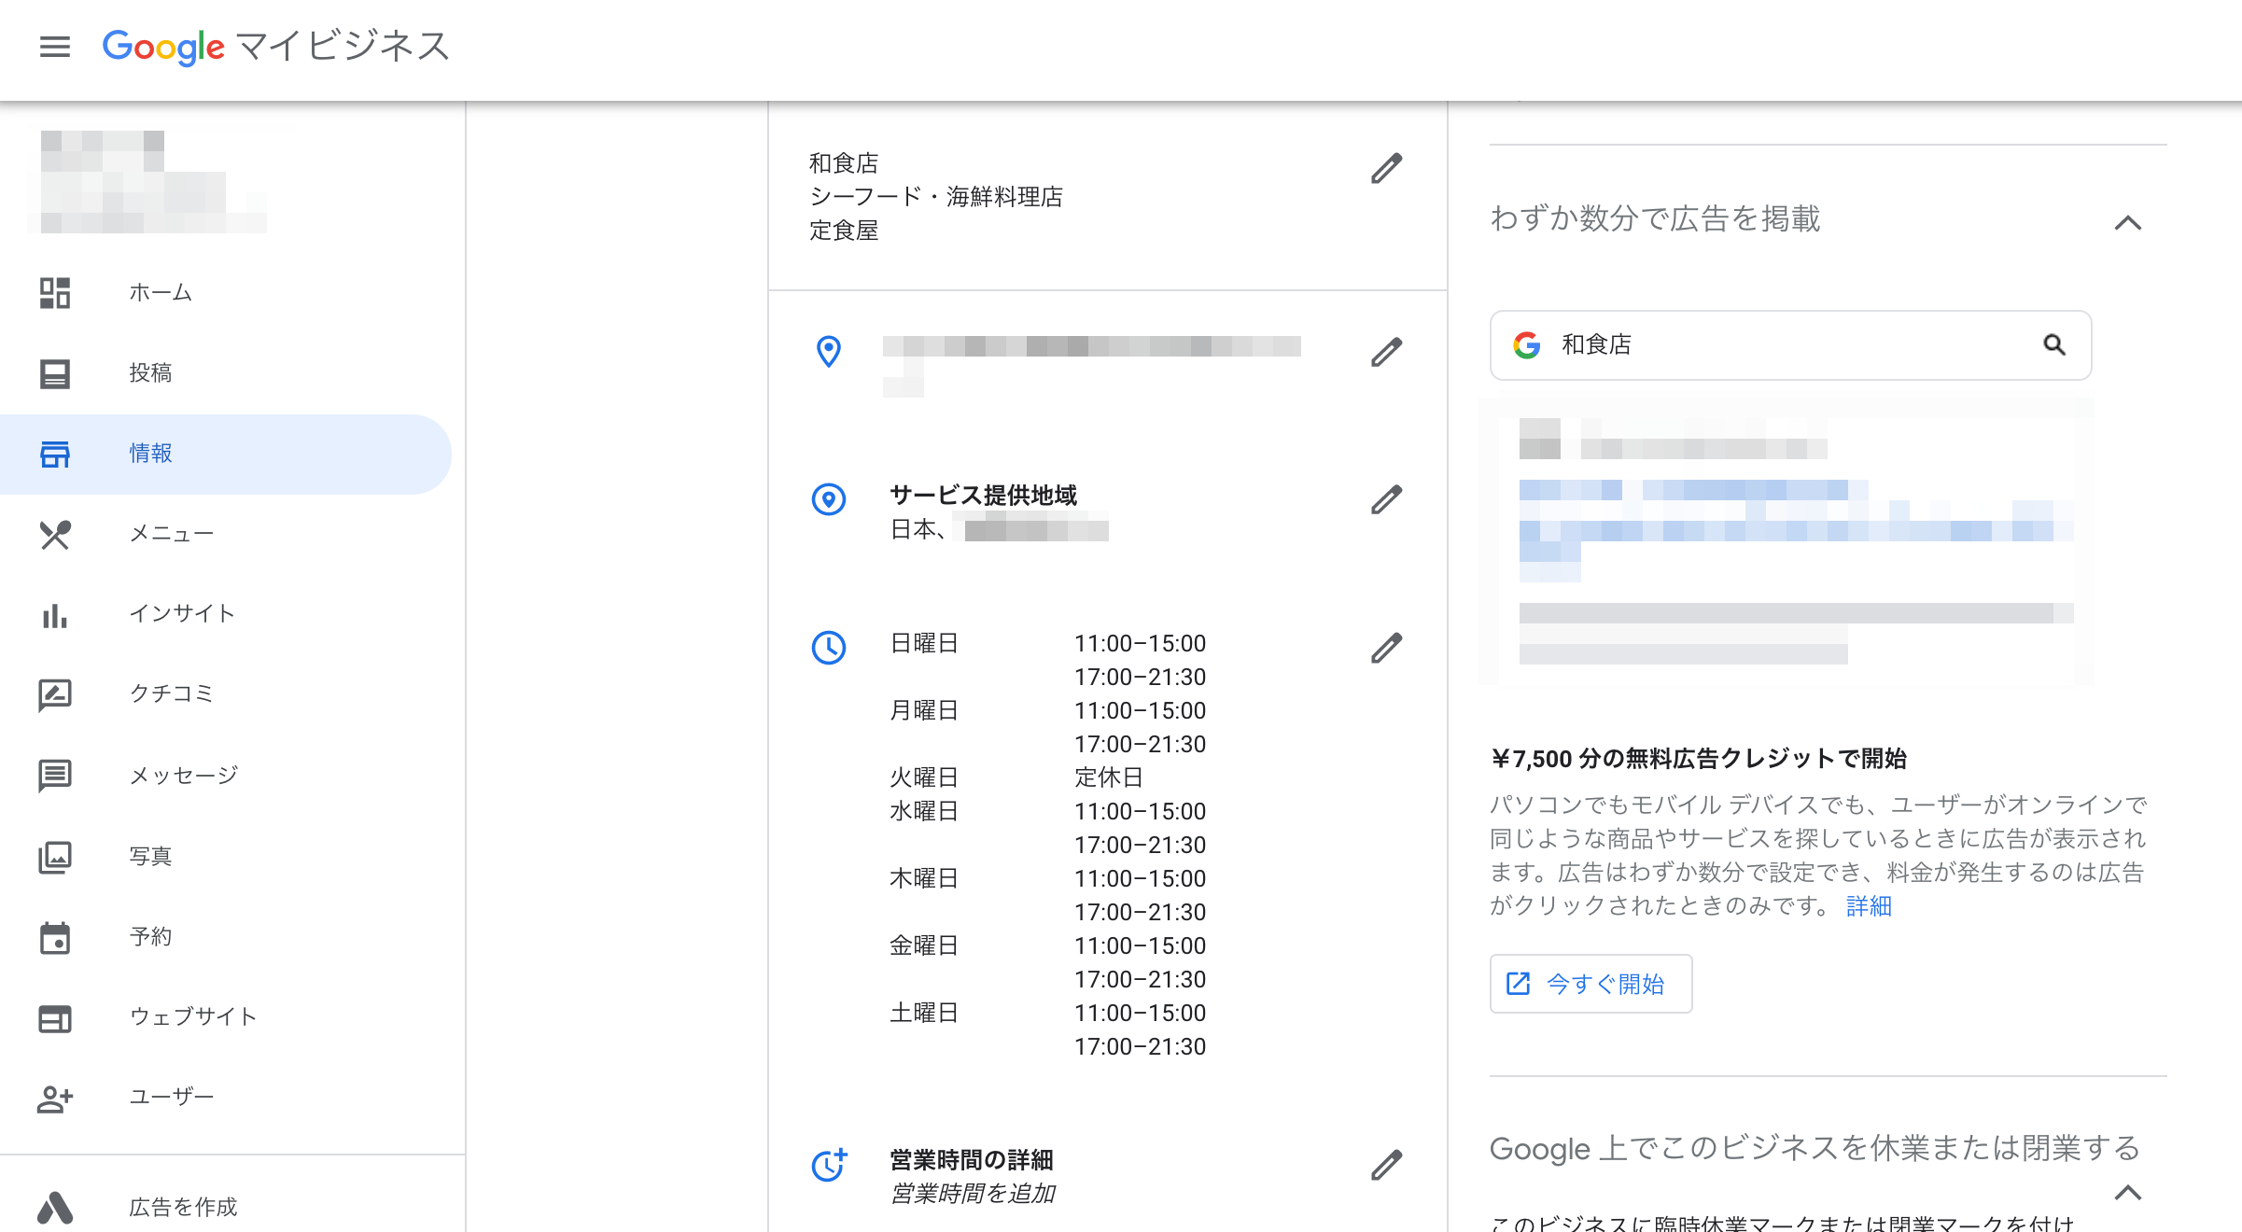
Task: Select 情報 in the sidebar
Action: [x=226, y=454]
